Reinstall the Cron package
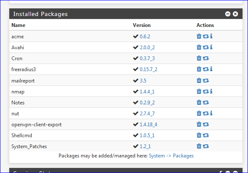Screen dimensions: 248x173 (x=206, y=59)
